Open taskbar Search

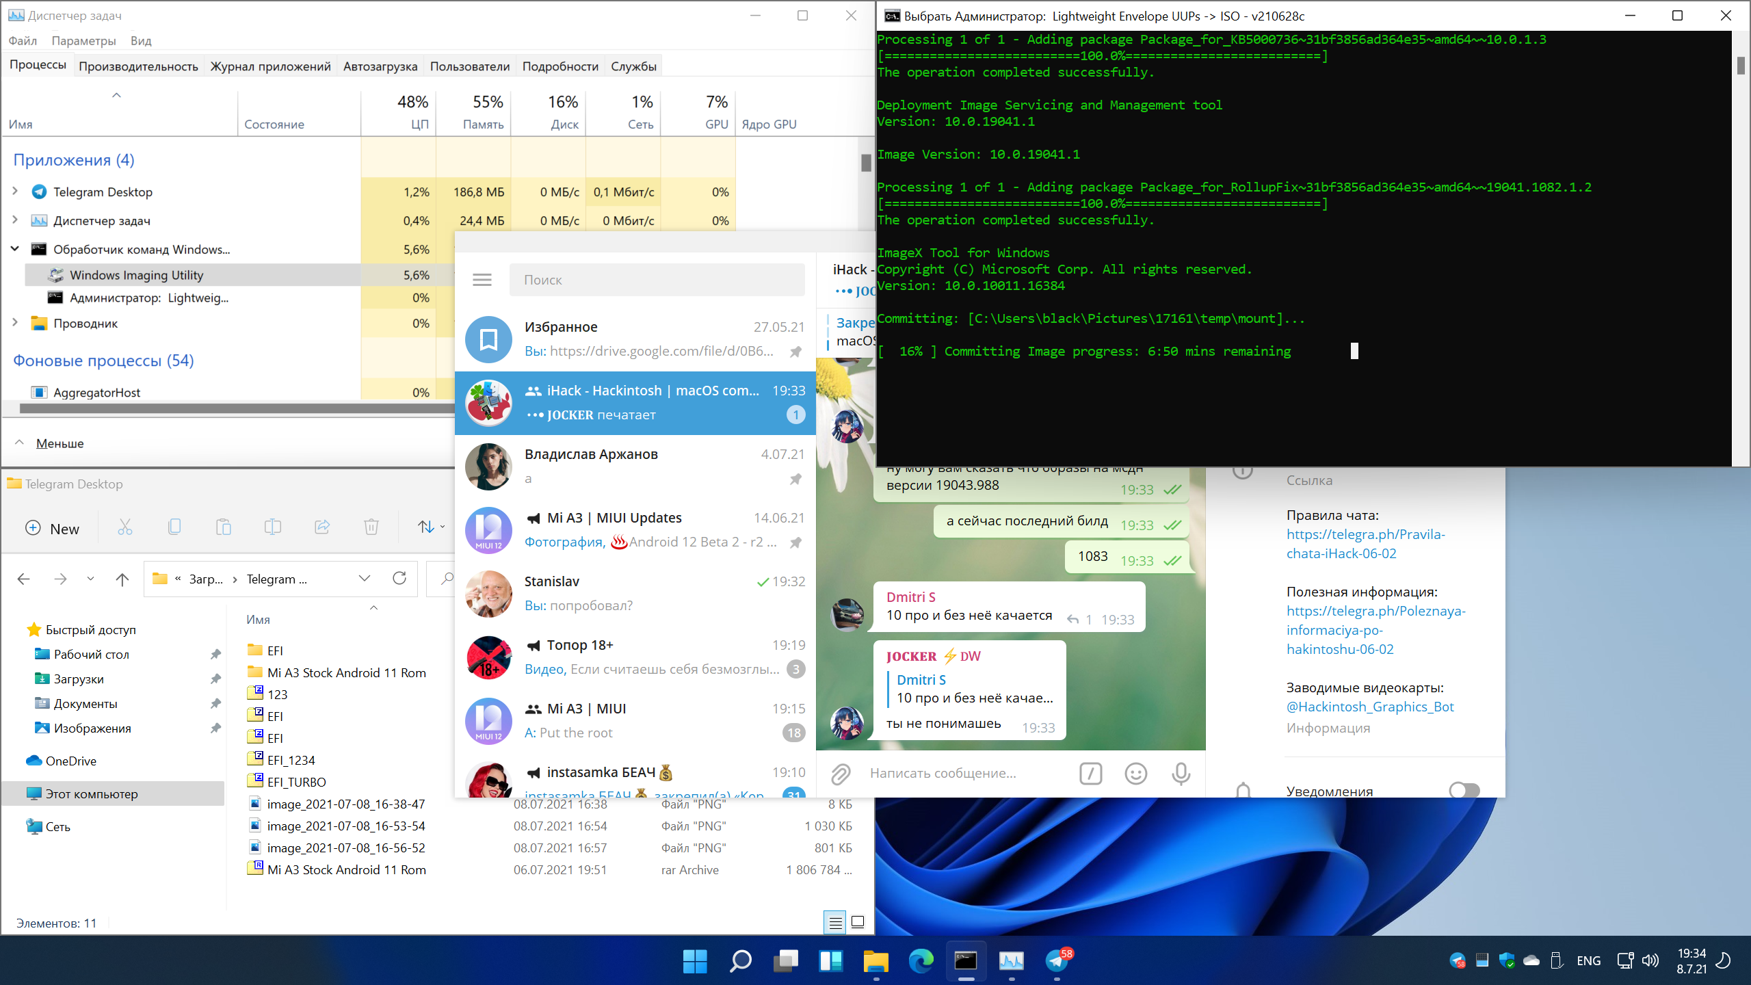[x=740, y=961]
